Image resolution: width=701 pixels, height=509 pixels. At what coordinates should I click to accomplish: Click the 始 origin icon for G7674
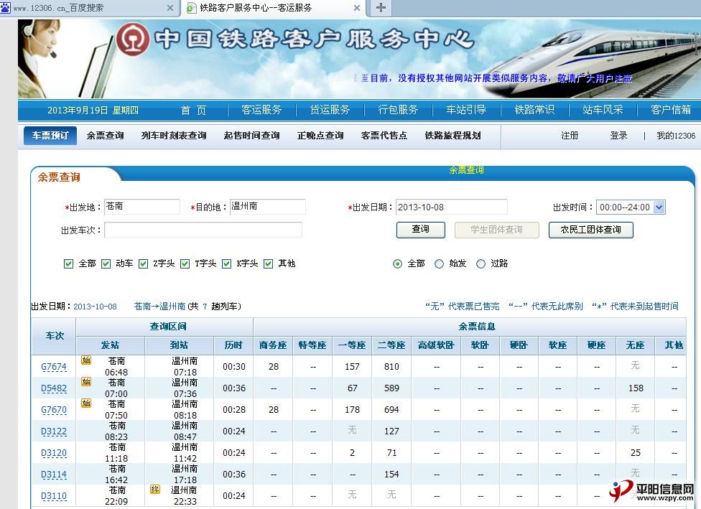pos(86,360)
